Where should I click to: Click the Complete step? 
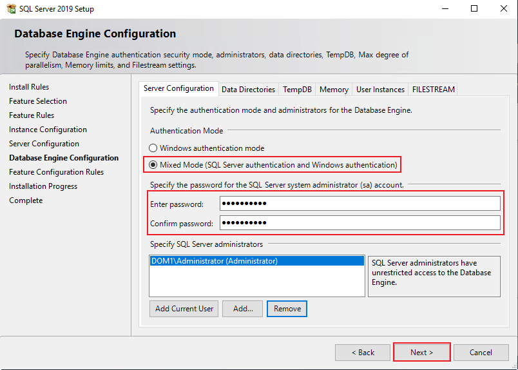pos(26,200)
